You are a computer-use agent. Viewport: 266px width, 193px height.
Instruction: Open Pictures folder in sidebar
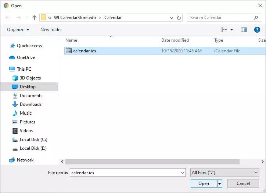[28, 122]
